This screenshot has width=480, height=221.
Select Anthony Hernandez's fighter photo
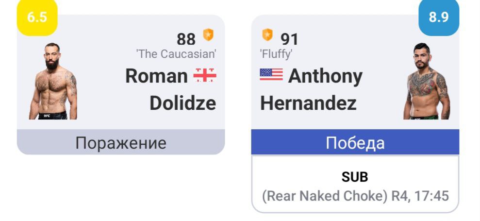point(427,81)
